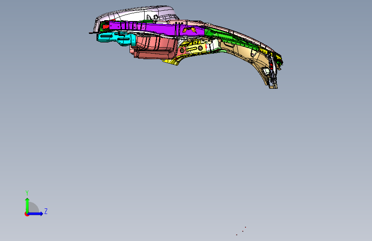Click the blue Z axis arrow of the triad
This screenshot has height=241, width=372.
coord(36,214)
